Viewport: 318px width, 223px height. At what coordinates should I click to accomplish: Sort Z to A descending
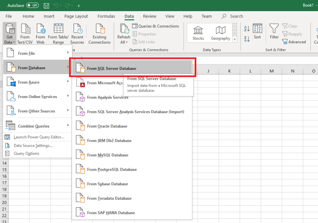[246, 39]
